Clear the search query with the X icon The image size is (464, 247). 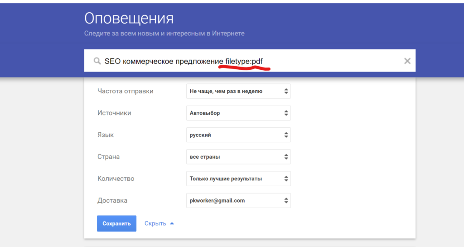click(x=407, y=61)
